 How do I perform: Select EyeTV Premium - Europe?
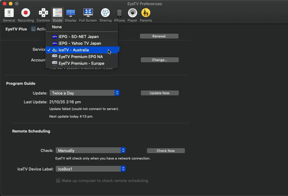coord(82,63)
